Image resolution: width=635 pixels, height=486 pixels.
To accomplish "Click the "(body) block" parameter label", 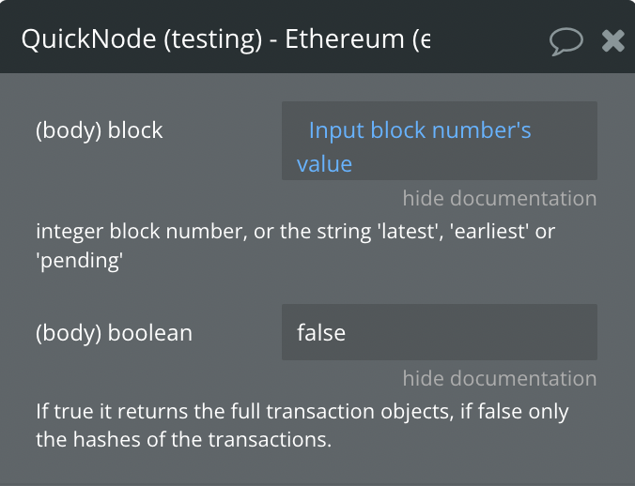I will [x=100, y=130].
